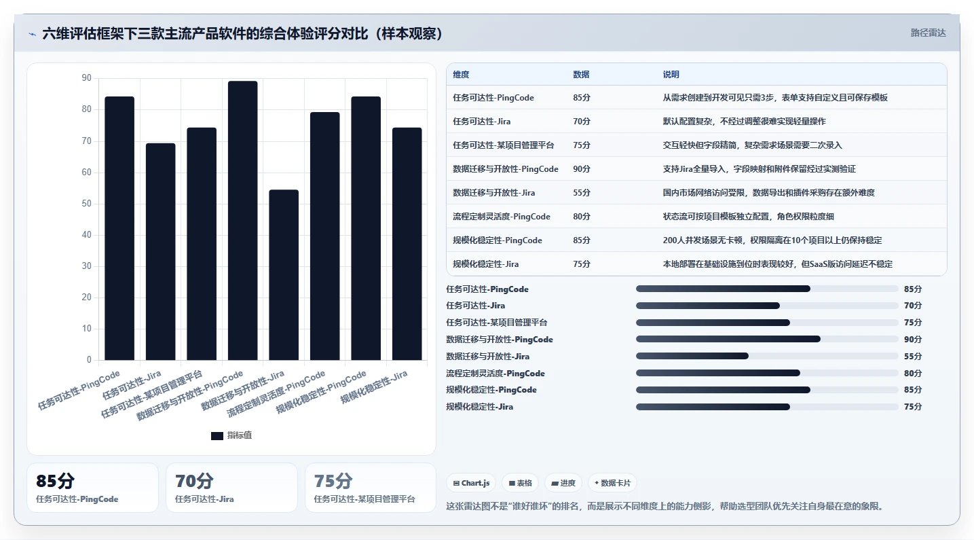
Task: Select table cell 任务可达性-Jira
Action: [482, 122]
